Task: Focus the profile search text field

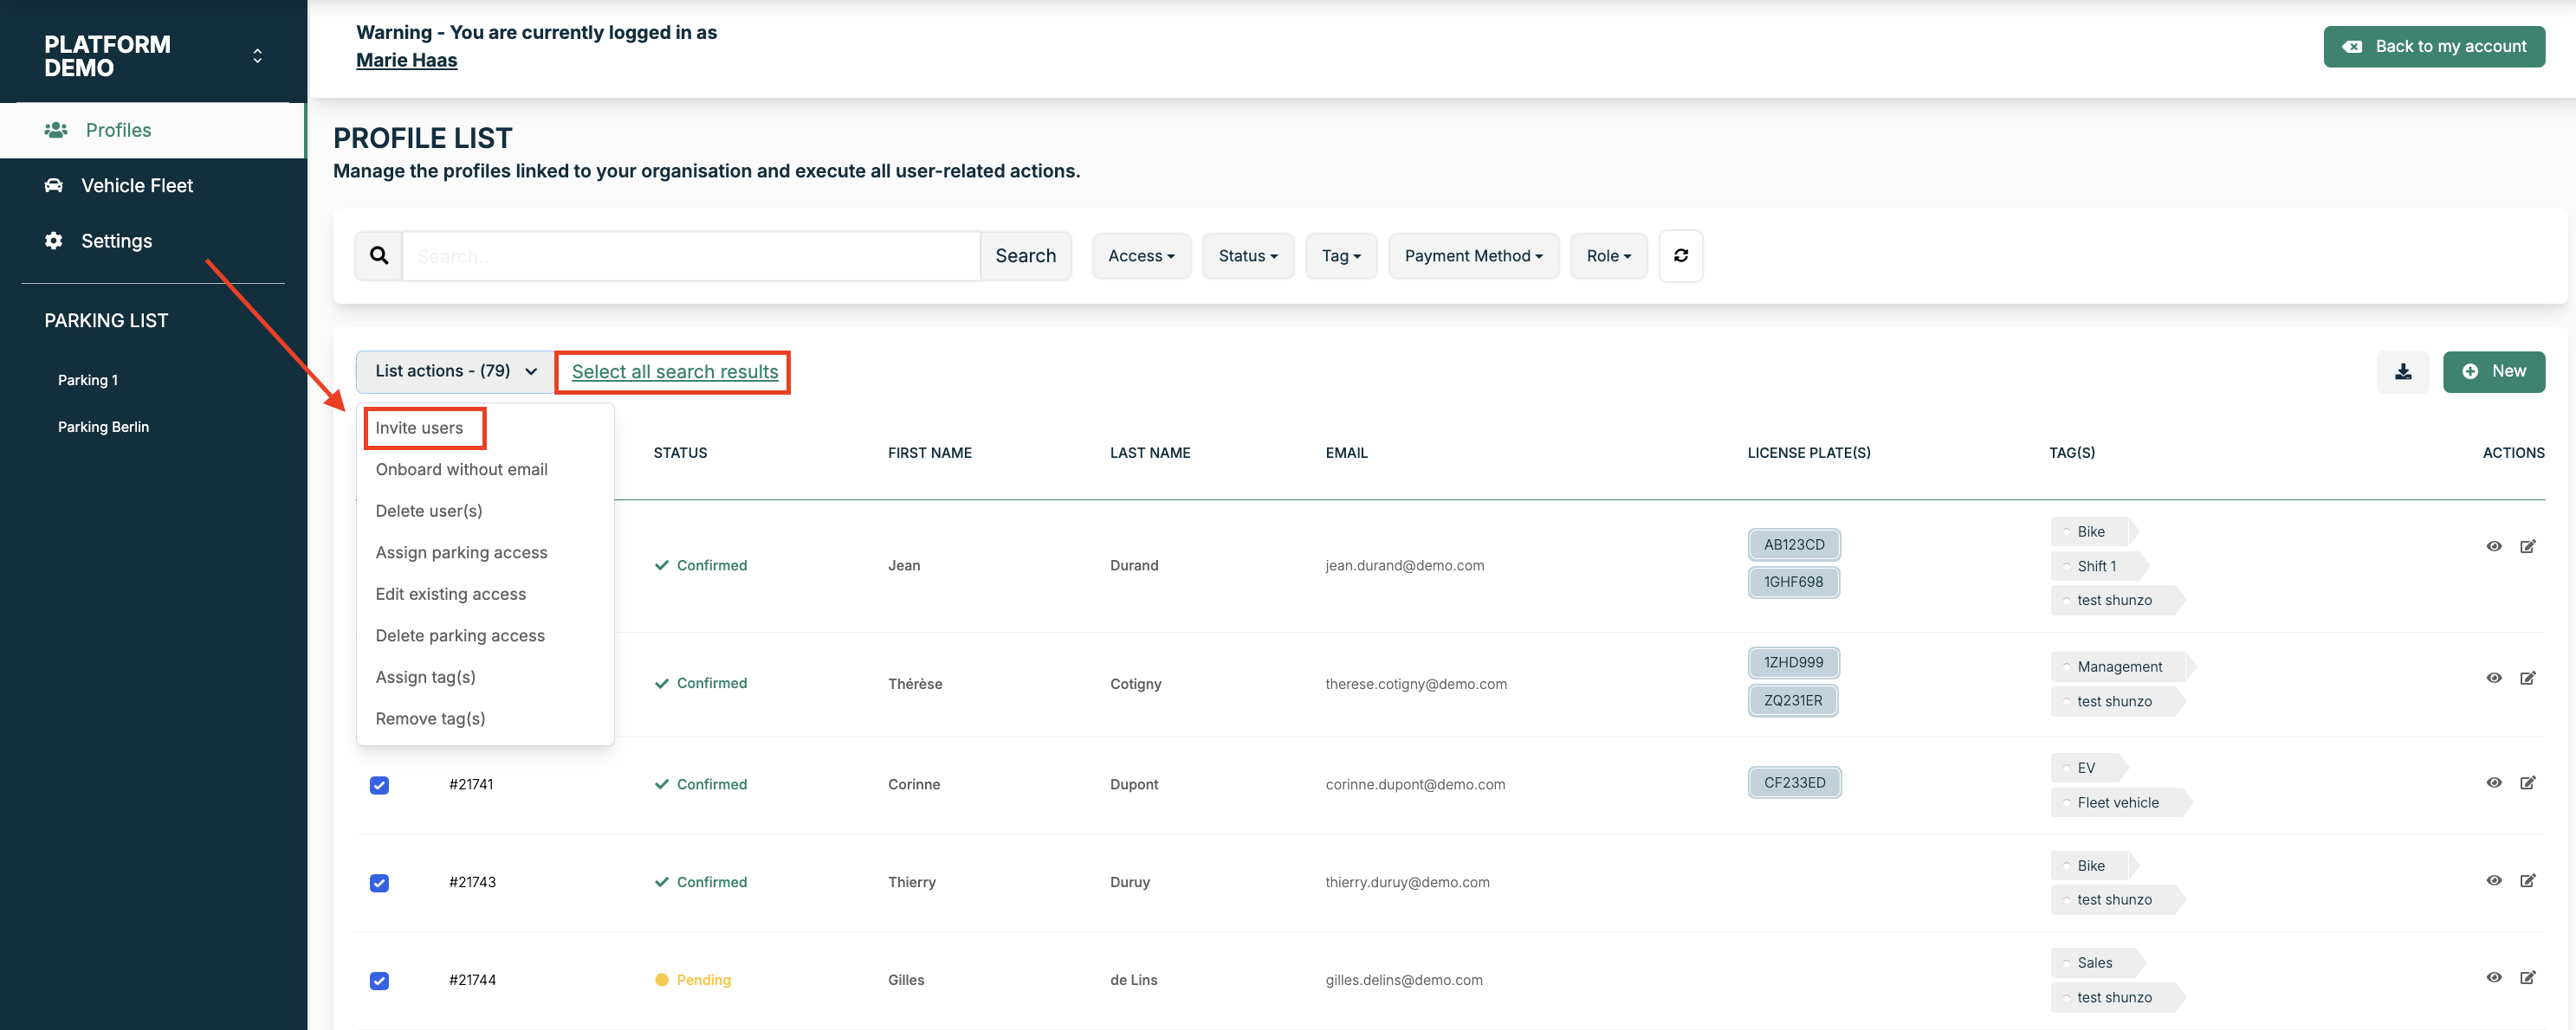Action: tap(690, 255)
